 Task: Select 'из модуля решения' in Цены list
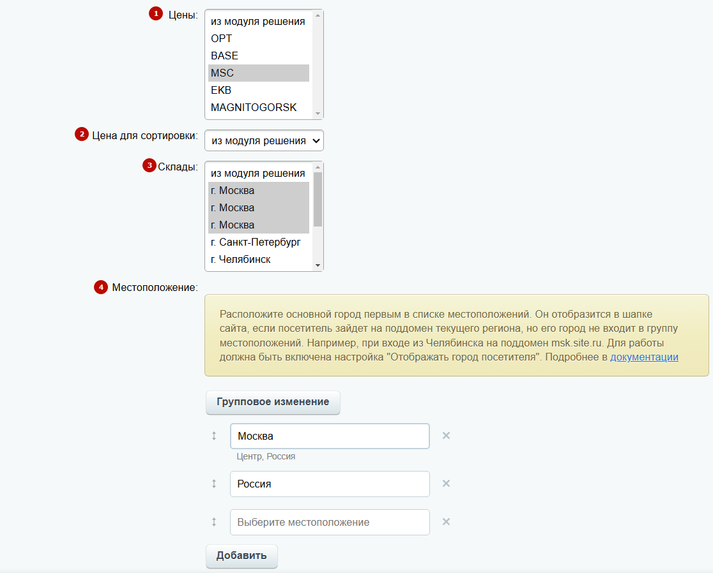pos(258,21)
